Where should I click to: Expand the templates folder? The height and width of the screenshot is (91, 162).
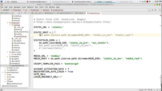pyautogui.click(x=8, y=57)
